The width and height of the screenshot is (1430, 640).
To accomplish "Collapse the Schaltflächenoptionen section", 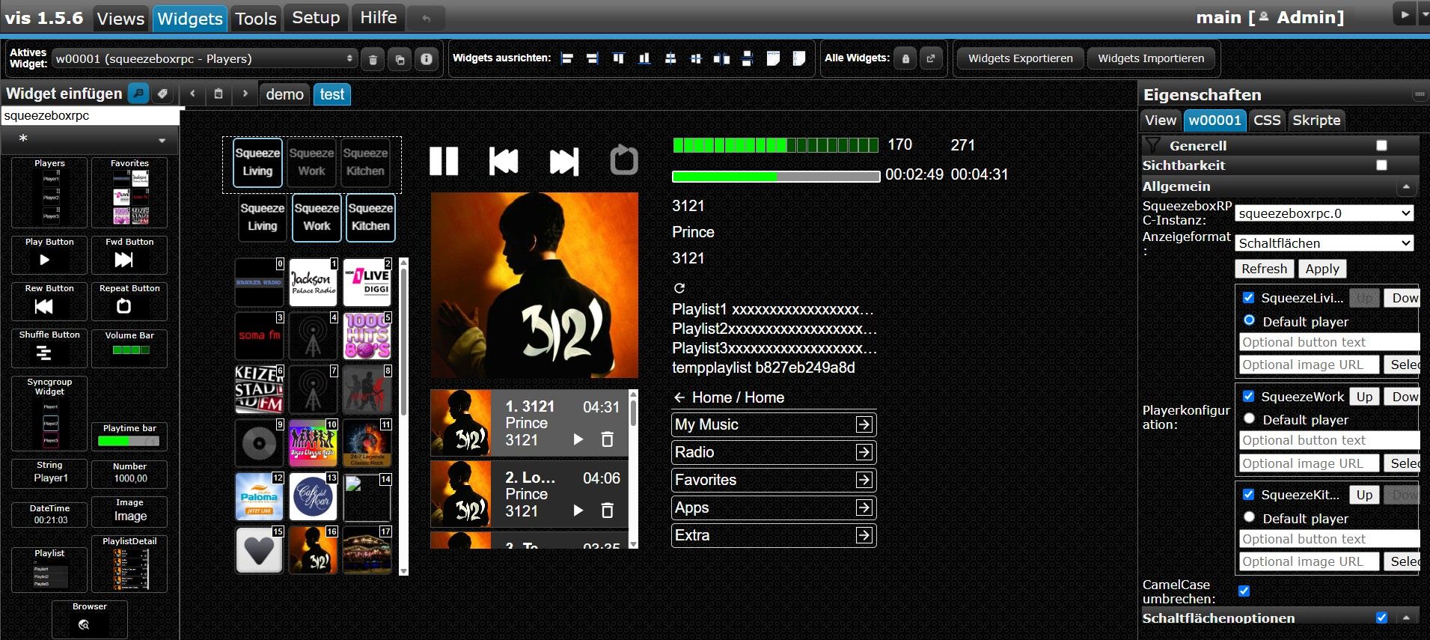I will click(1406, 618).
